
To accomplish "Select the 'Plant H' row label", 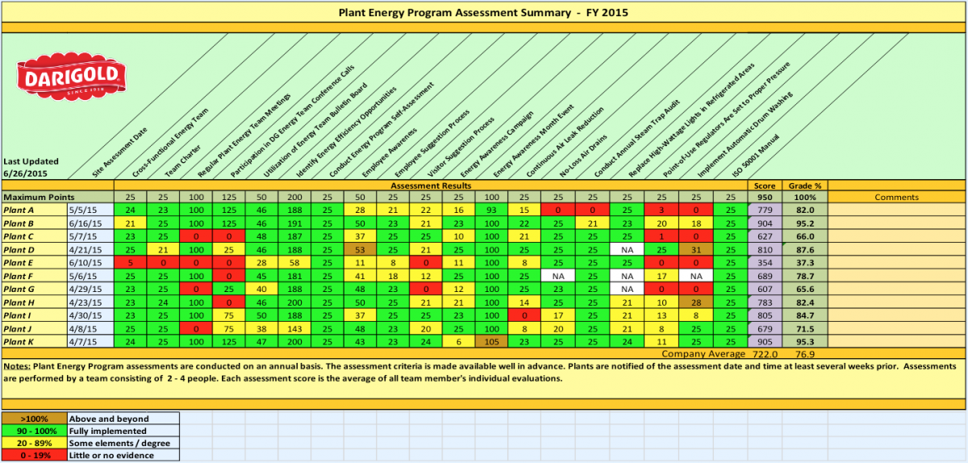I will [x=33, y=302].
